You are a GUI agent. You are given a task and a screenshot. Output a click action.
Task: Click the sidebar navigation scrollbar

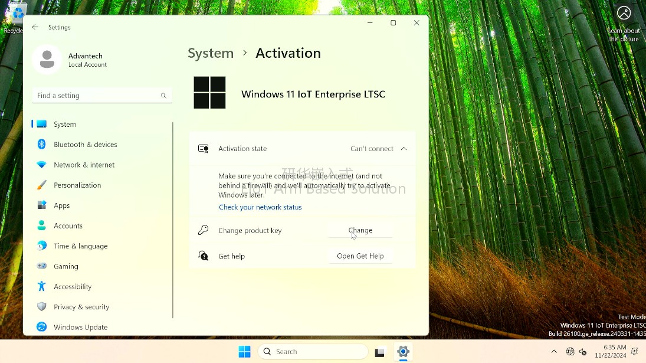click(173, 220)
